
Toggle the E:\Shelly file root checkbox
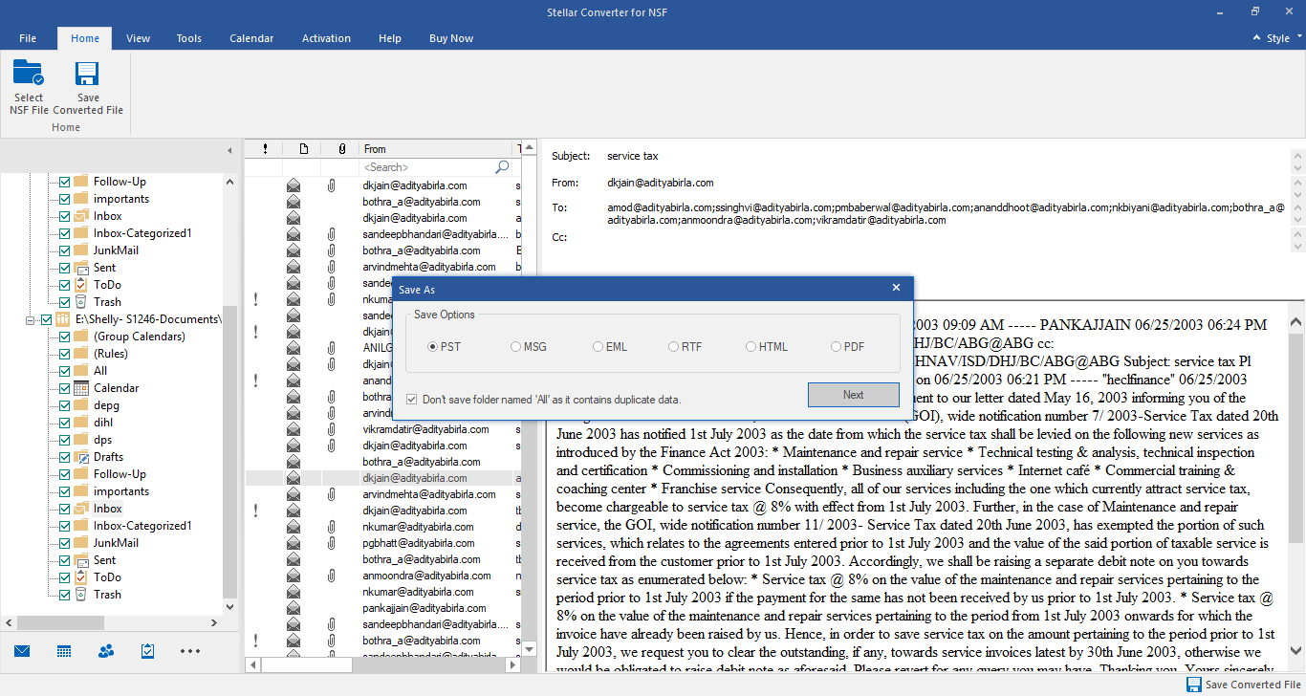click(46, 319)
